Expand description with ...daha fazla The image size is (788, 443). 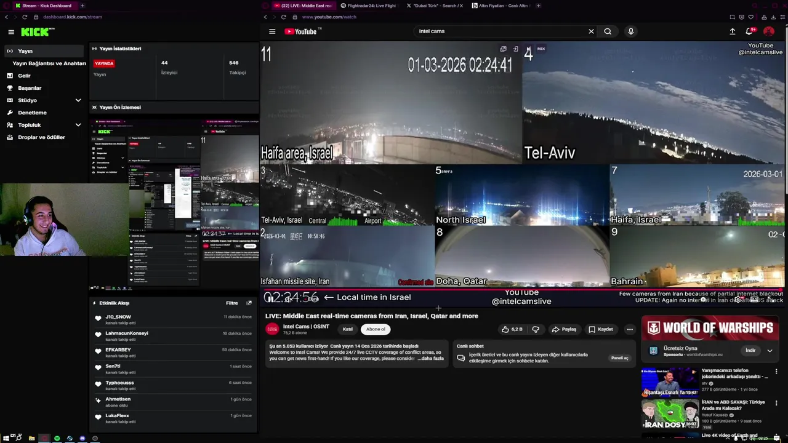[431, 358]
